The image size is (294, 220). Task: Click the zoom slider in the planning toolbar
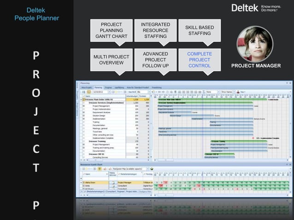119,92
